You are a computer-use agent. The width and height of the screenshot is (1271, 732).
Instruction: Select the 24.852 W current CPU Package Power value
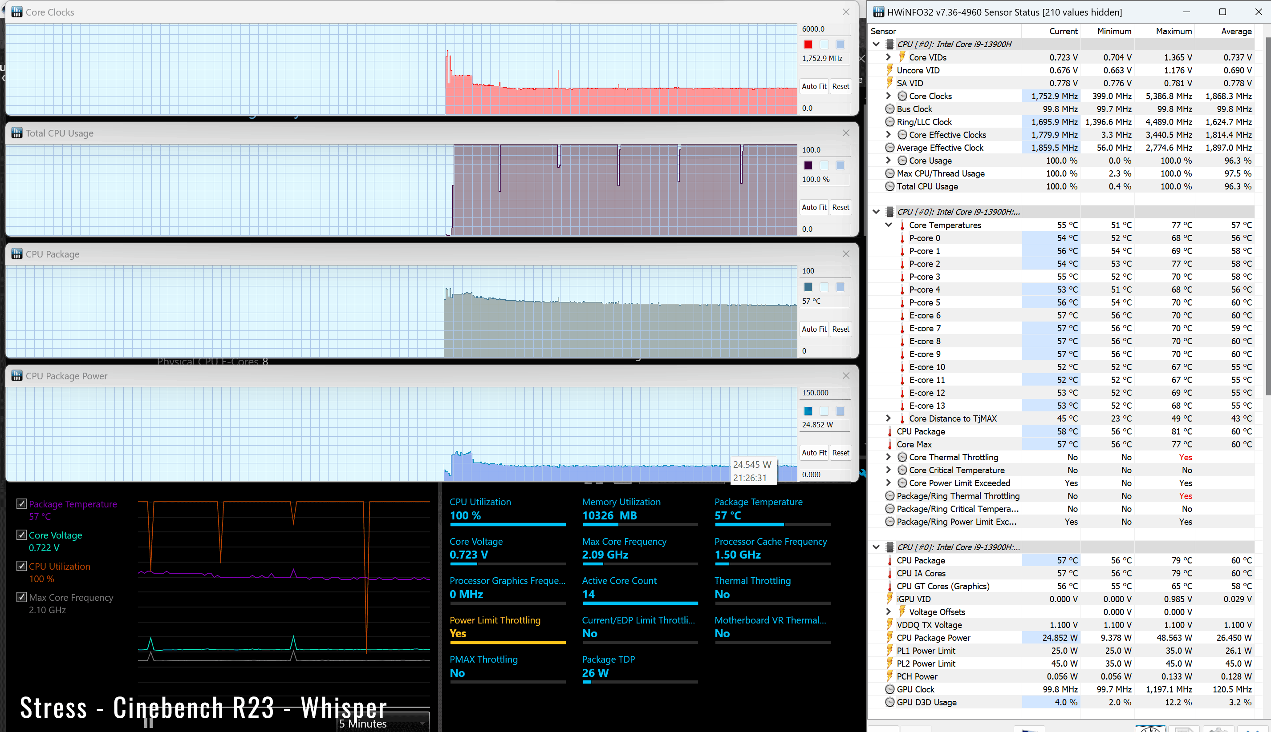click(1060, 637)
